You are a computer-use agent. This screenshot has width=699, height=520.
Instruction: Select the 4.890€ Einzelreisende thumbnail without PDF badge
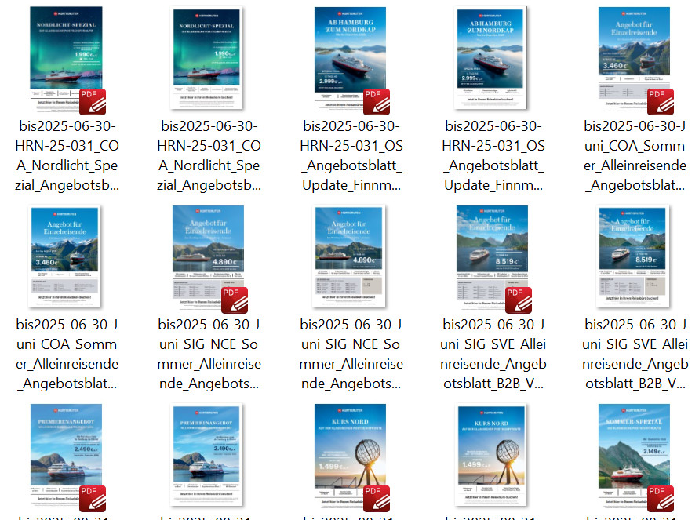350,256
